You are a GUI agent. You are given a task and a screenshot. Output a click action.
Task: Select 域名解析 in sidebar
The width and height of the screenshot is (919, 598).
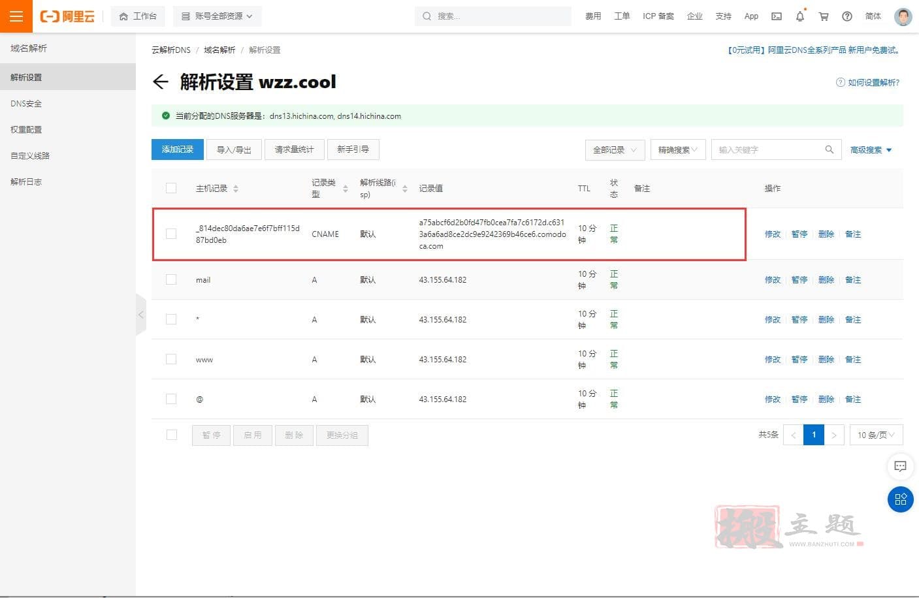point(29,48)
